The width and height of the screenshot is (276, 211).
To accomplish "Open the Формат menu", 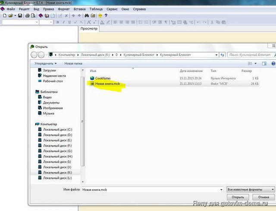I will tap(64, 9).
